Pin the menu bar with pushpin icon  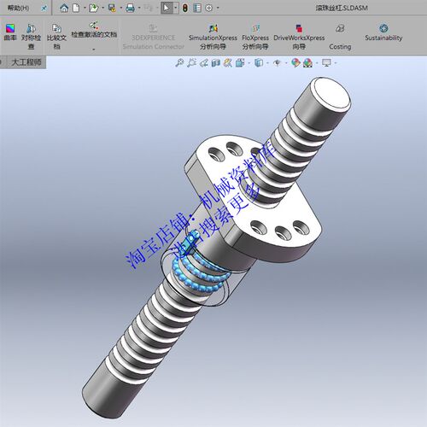[44, 9]
